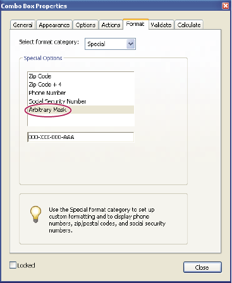Click the Combo Box Properties title bar

coord(111,6)
